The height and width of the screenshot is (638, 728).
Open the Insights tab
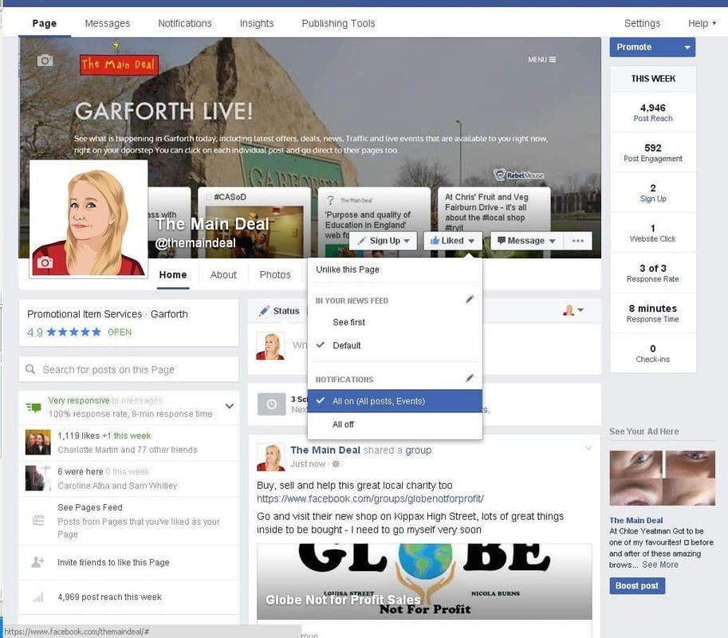click(x=257, y=23)
